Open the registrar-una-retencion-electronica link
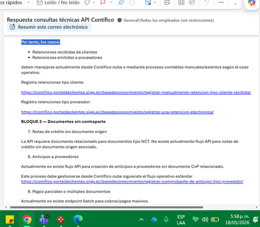260x227 pixels. [118, 112]
